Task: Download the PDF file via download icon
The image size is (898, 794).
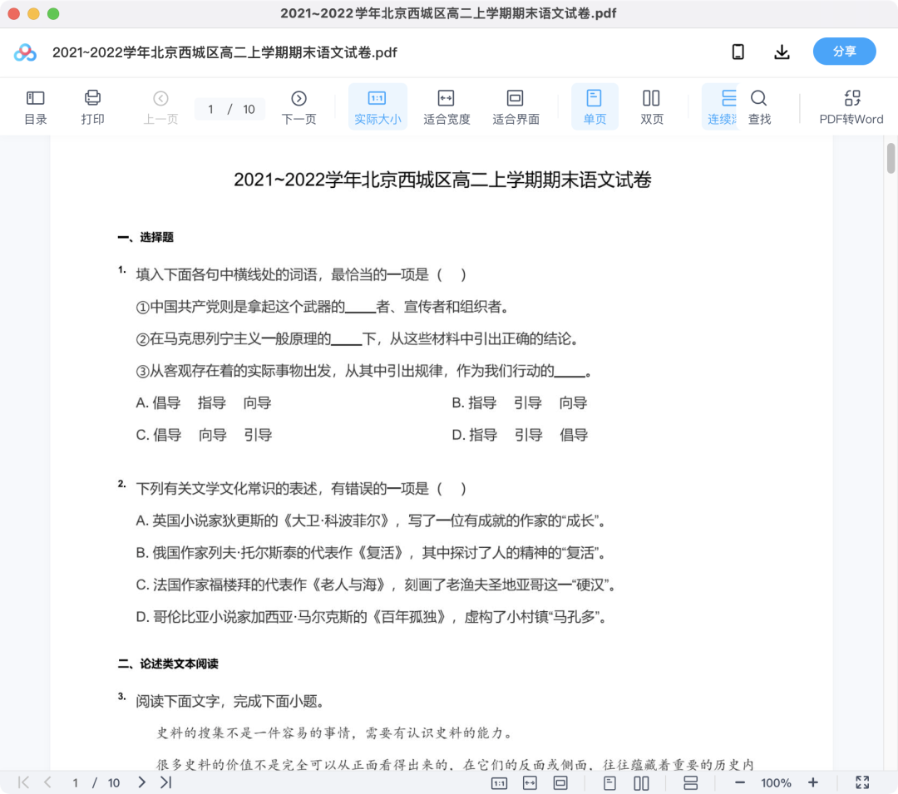Action: click(782, 52)
